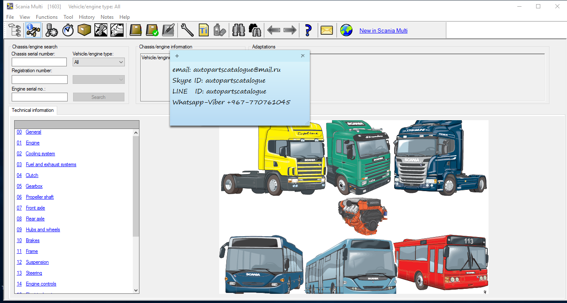
Task: Click the technical list scrollbar up arrow
Action: 136,132
